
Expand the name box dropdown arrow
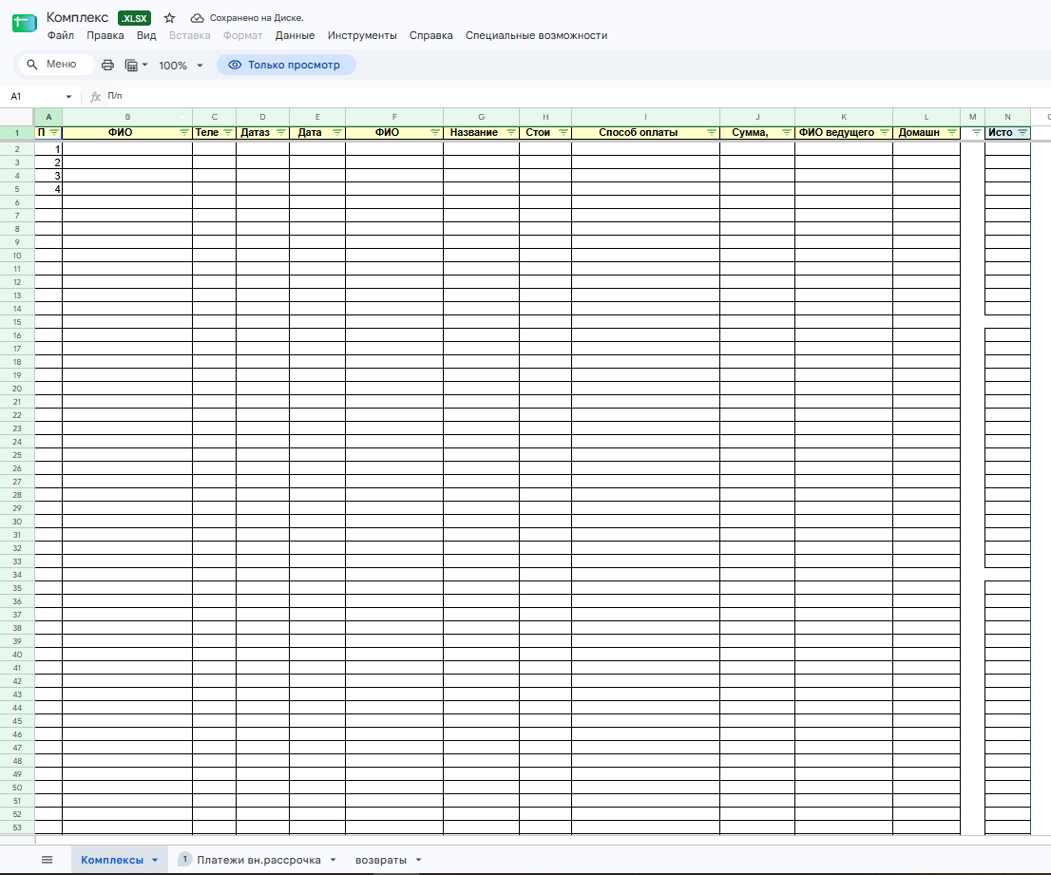click(x=68, y=97)
